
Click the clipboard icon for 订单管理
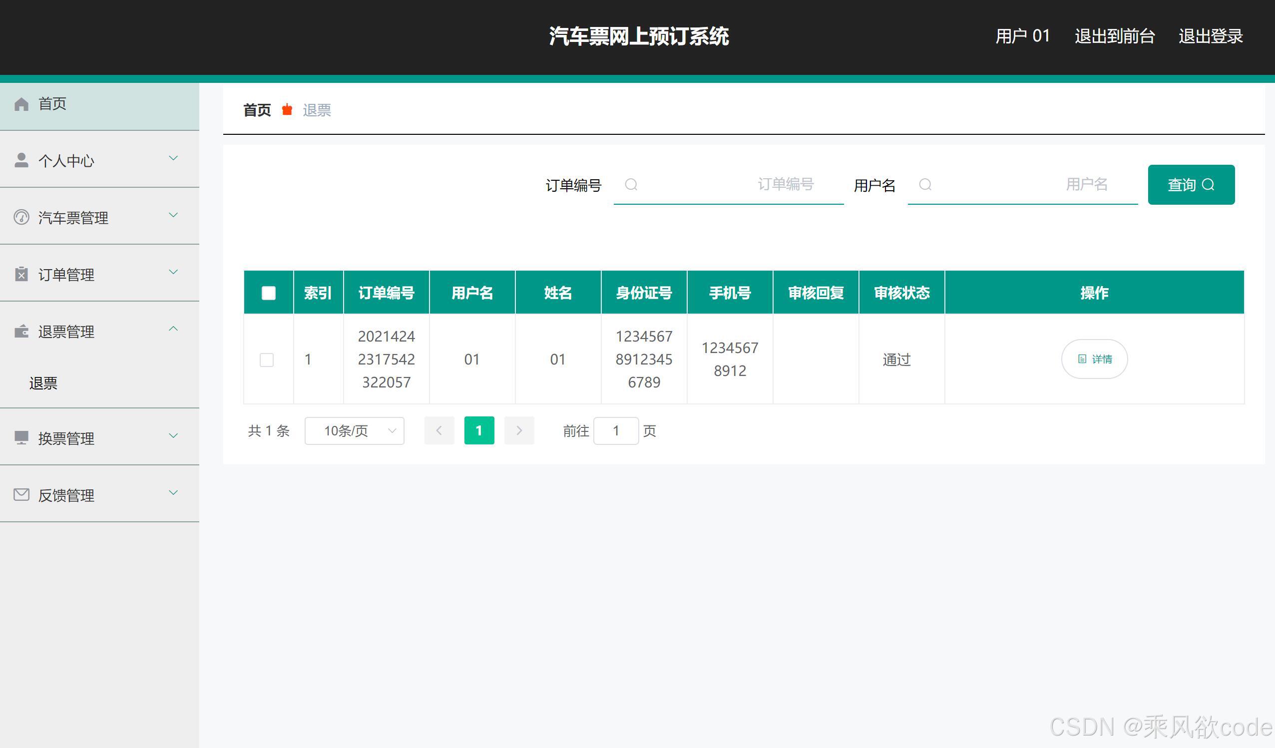click(21, 274)
